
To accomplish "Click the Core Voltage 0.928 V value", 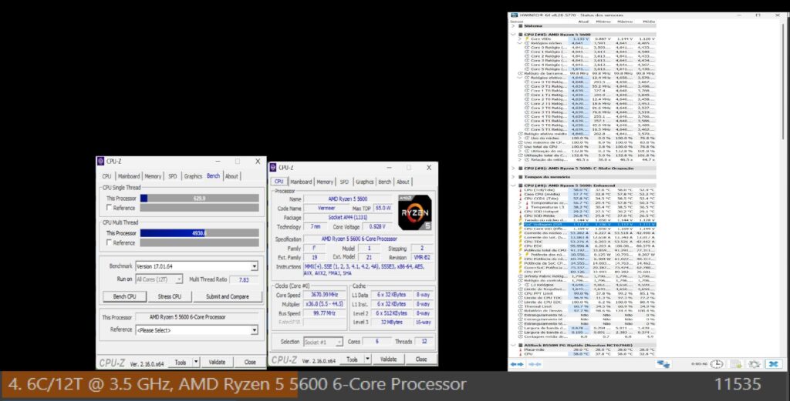I will pos(376,227).
